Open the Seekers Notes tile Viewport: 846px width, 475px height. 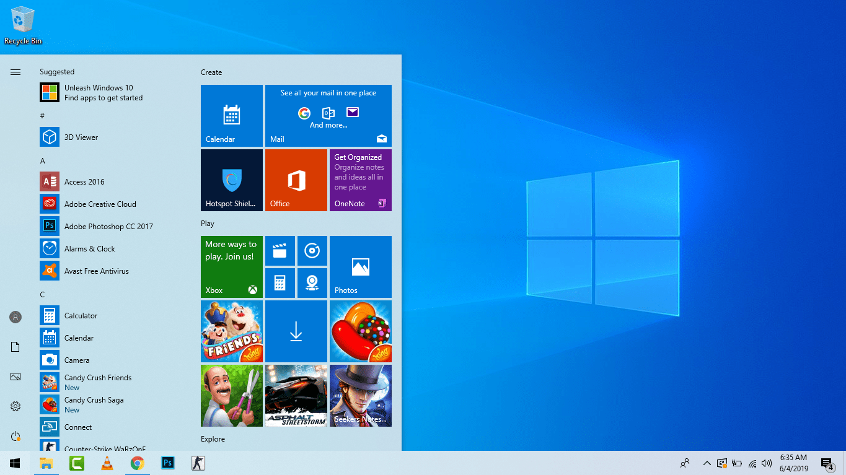(361, 396)
